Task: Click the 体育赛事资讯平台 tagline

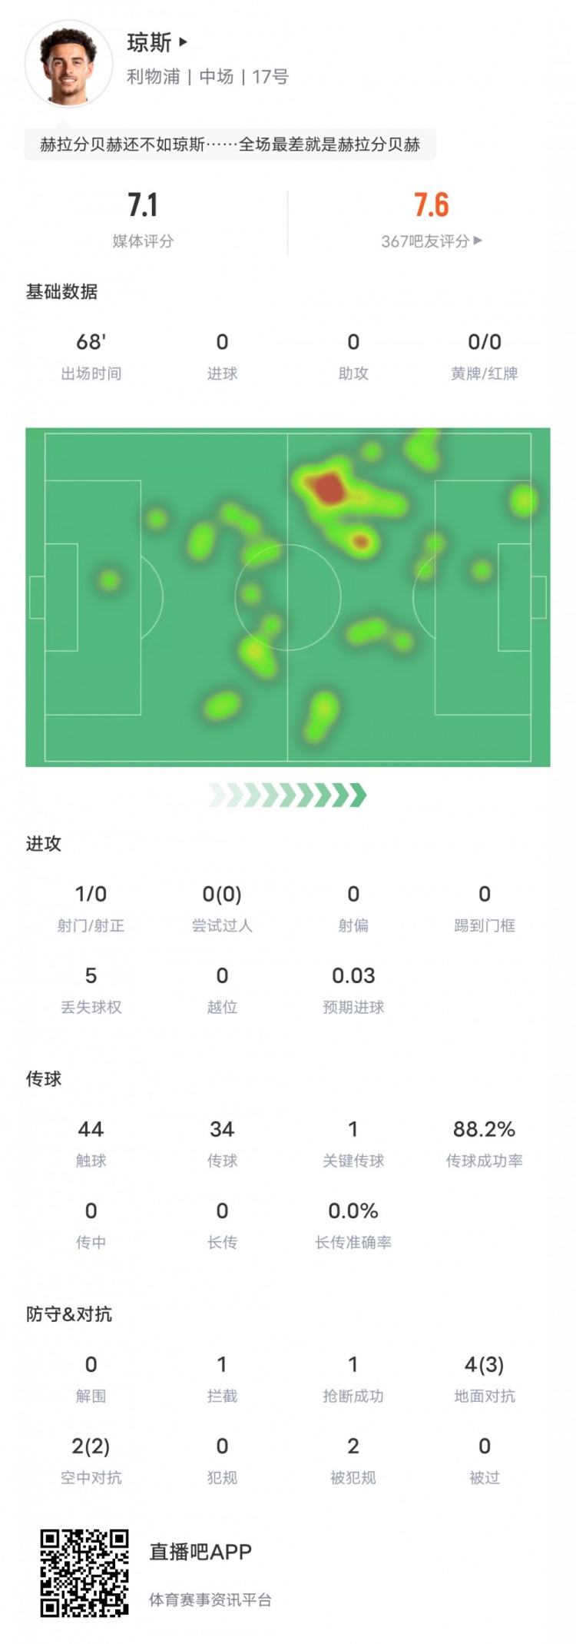Action: coord(210,1600)
